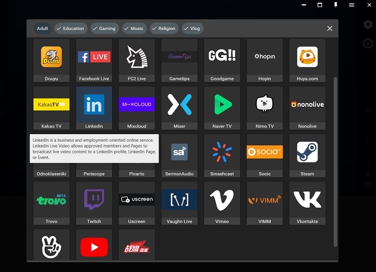Select Nimo TV tile

click(x=265, y=108)
